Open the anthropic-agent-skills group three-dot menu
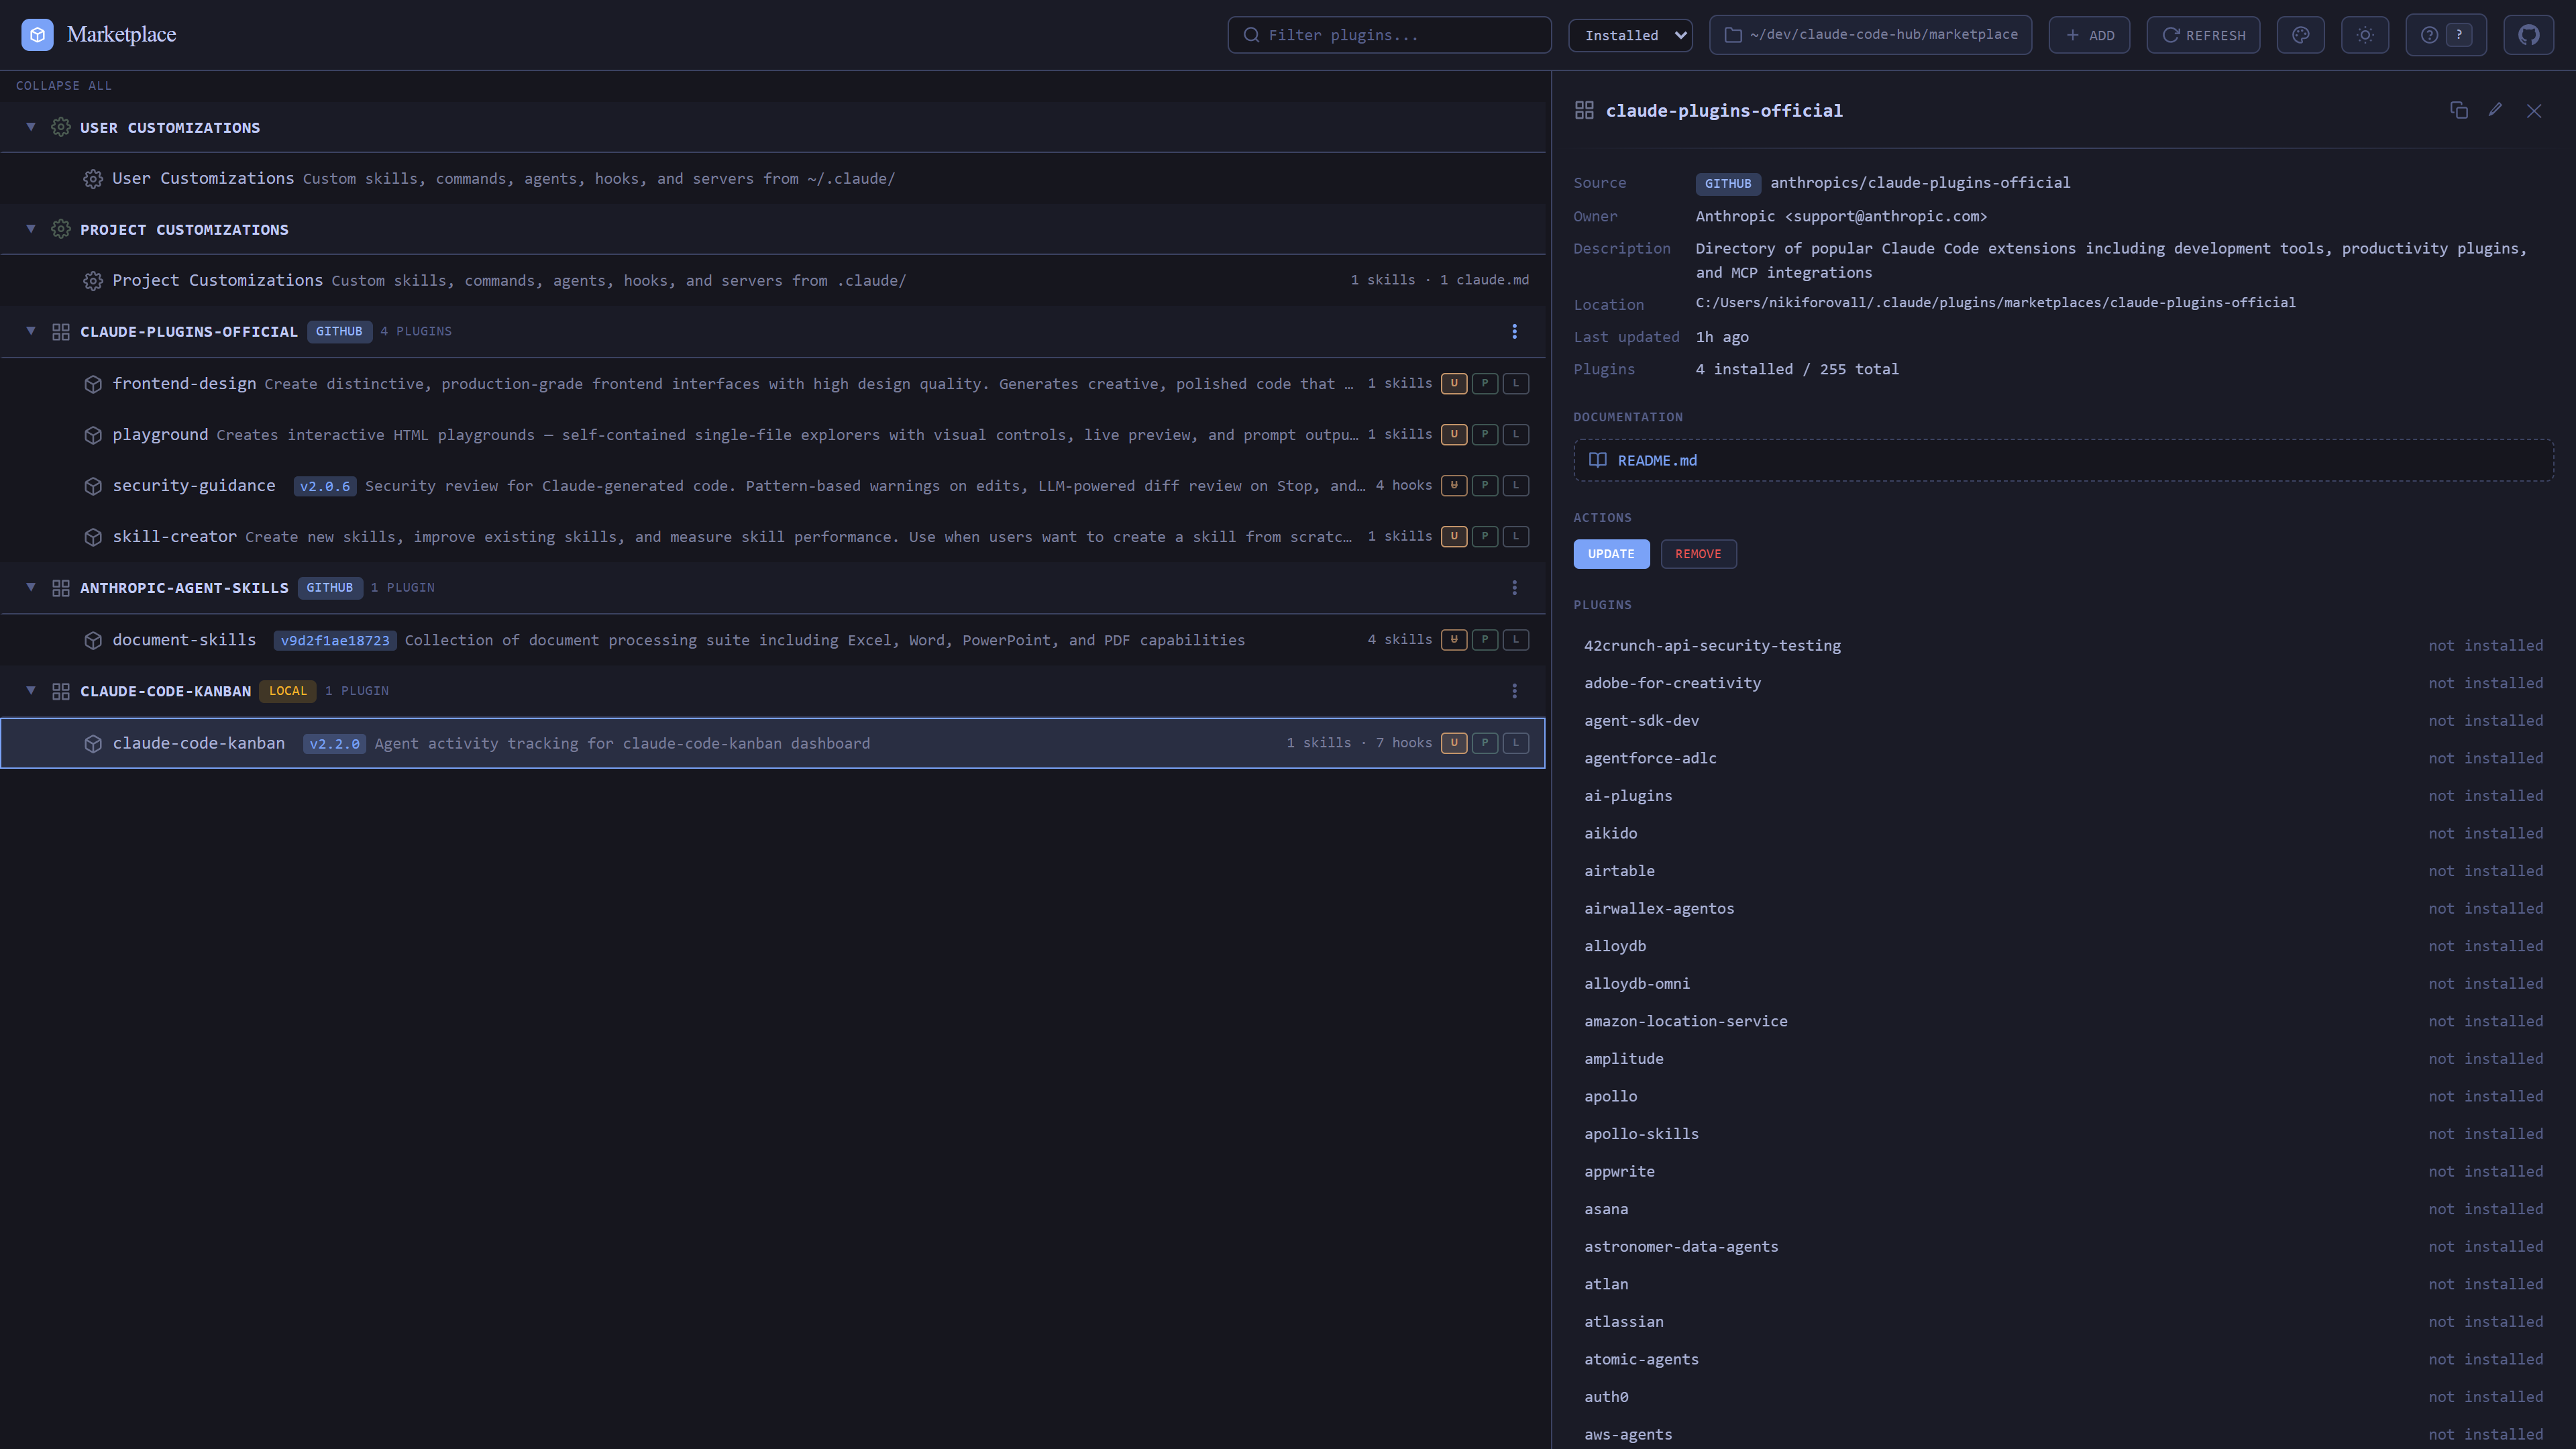 point(1514,587)
